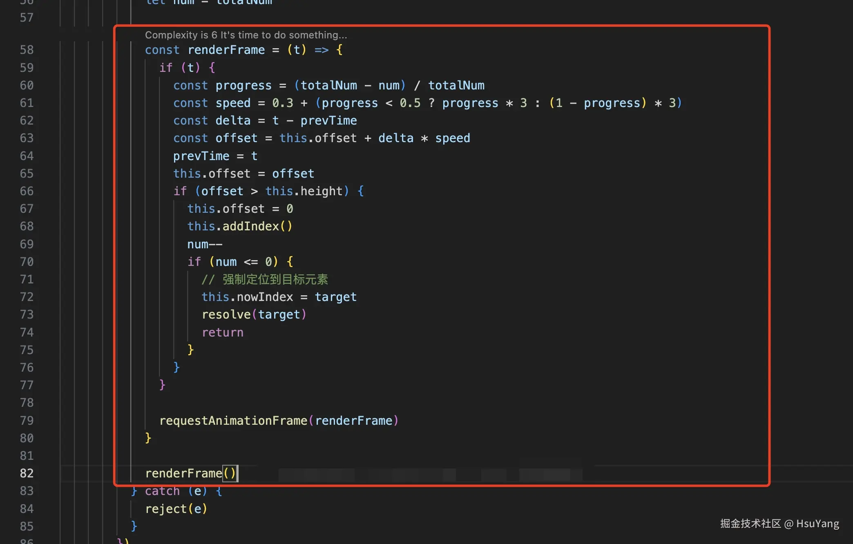Image resolution: width=853 pixels, height=544 pixels.
Task: Click the delta variable declaration
Action: (233, 120)
